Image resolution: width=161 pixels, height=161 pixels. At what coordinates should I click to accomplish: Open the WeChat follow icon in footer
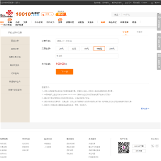click(153, 146)
